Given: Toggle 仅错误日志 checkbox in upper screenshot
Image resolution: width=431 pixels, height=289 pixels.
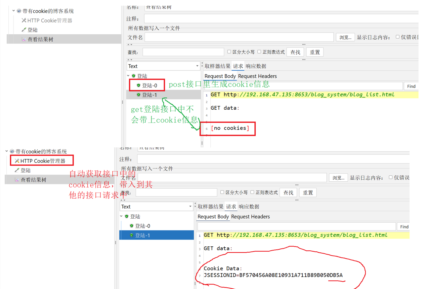Looking at the screenshot, I should point(398,37).
